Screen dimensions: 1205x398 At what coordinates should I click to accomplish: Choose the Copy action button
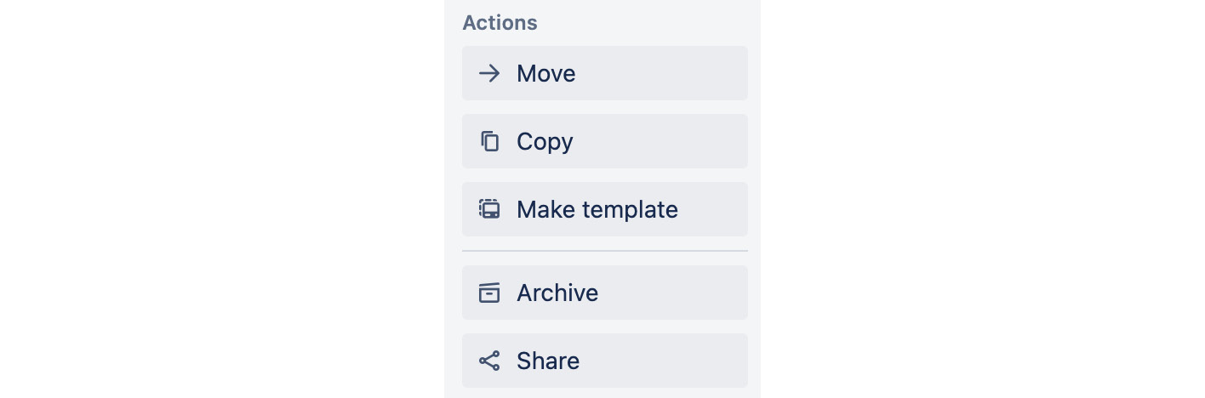[605, 141]
